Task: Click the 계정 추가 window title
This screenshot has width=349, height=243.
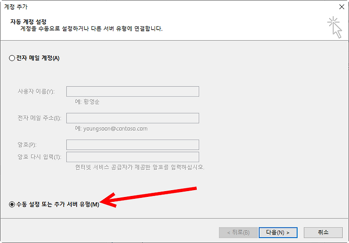Action: point(16,7)
